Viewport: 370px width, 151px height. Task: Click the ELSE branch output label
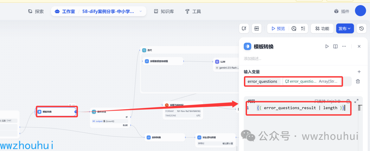point(125,125)
